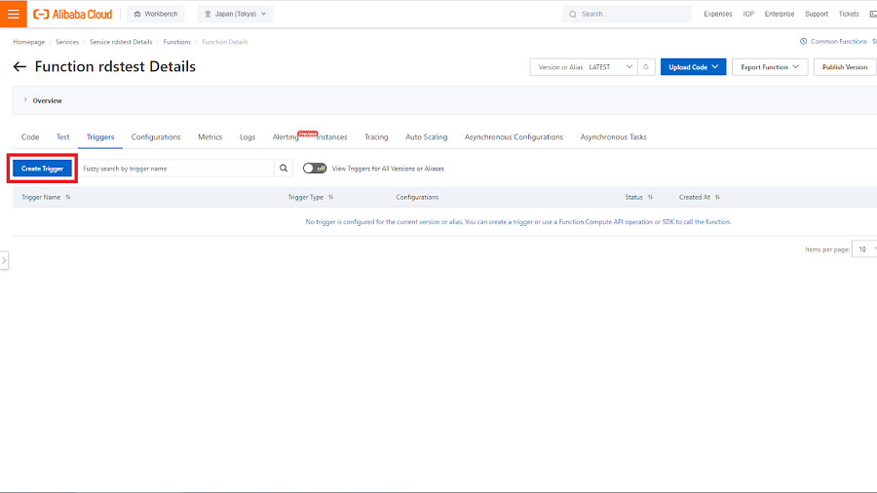Sort by Trigger Type column icon
Screen dimensions: 877x493
pos(332,197)
